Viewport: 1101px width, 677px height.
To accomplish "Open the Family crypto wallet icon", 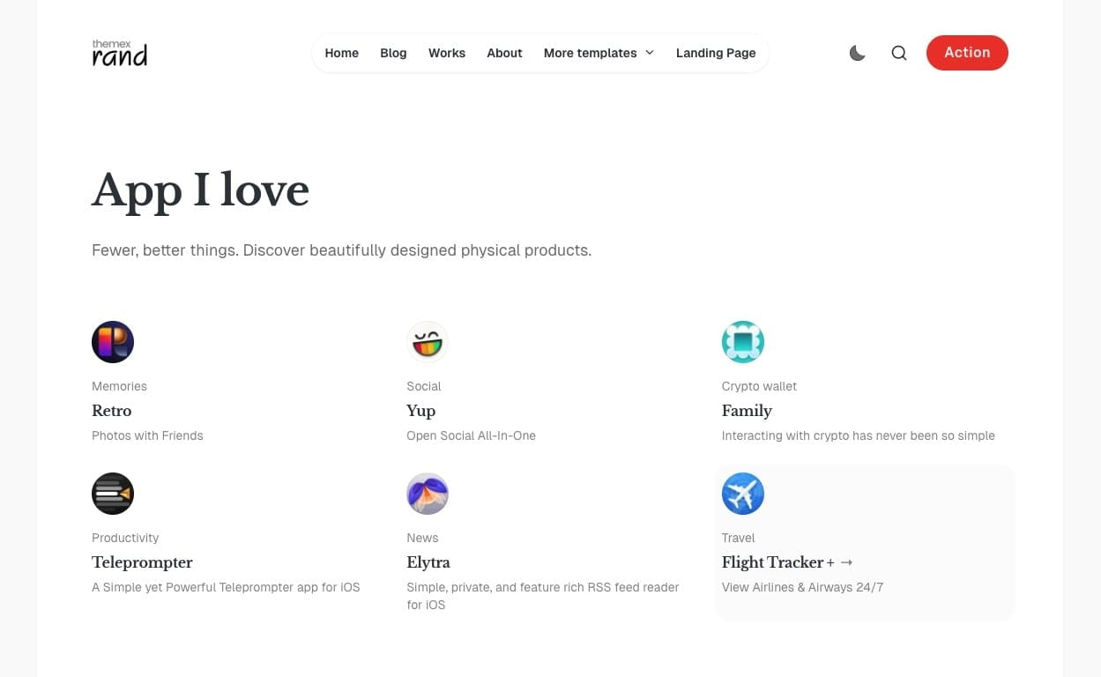I will (742, 342).
